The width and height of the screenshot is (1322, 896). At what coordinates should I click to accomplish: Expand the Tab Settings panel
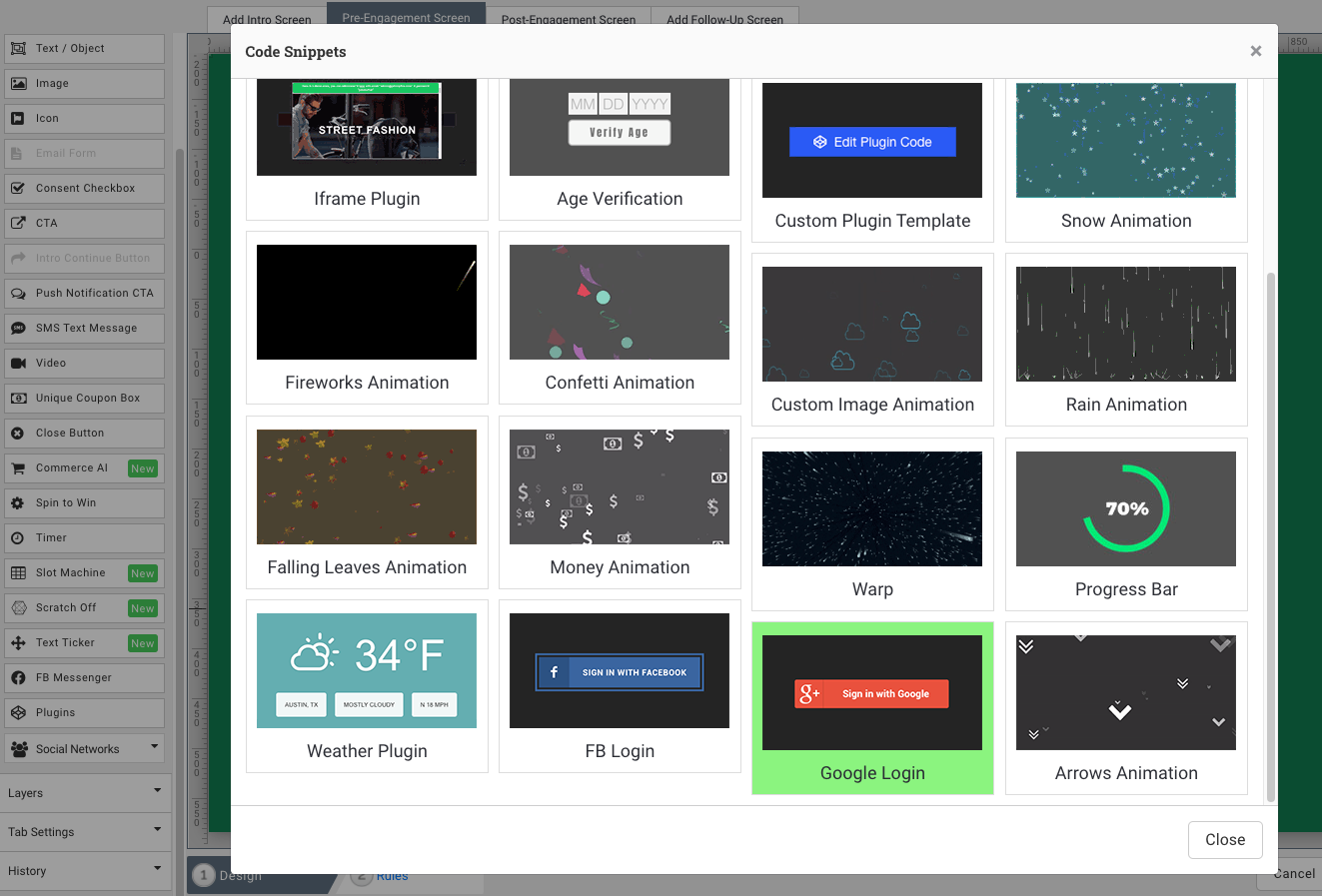coord(84,831)
